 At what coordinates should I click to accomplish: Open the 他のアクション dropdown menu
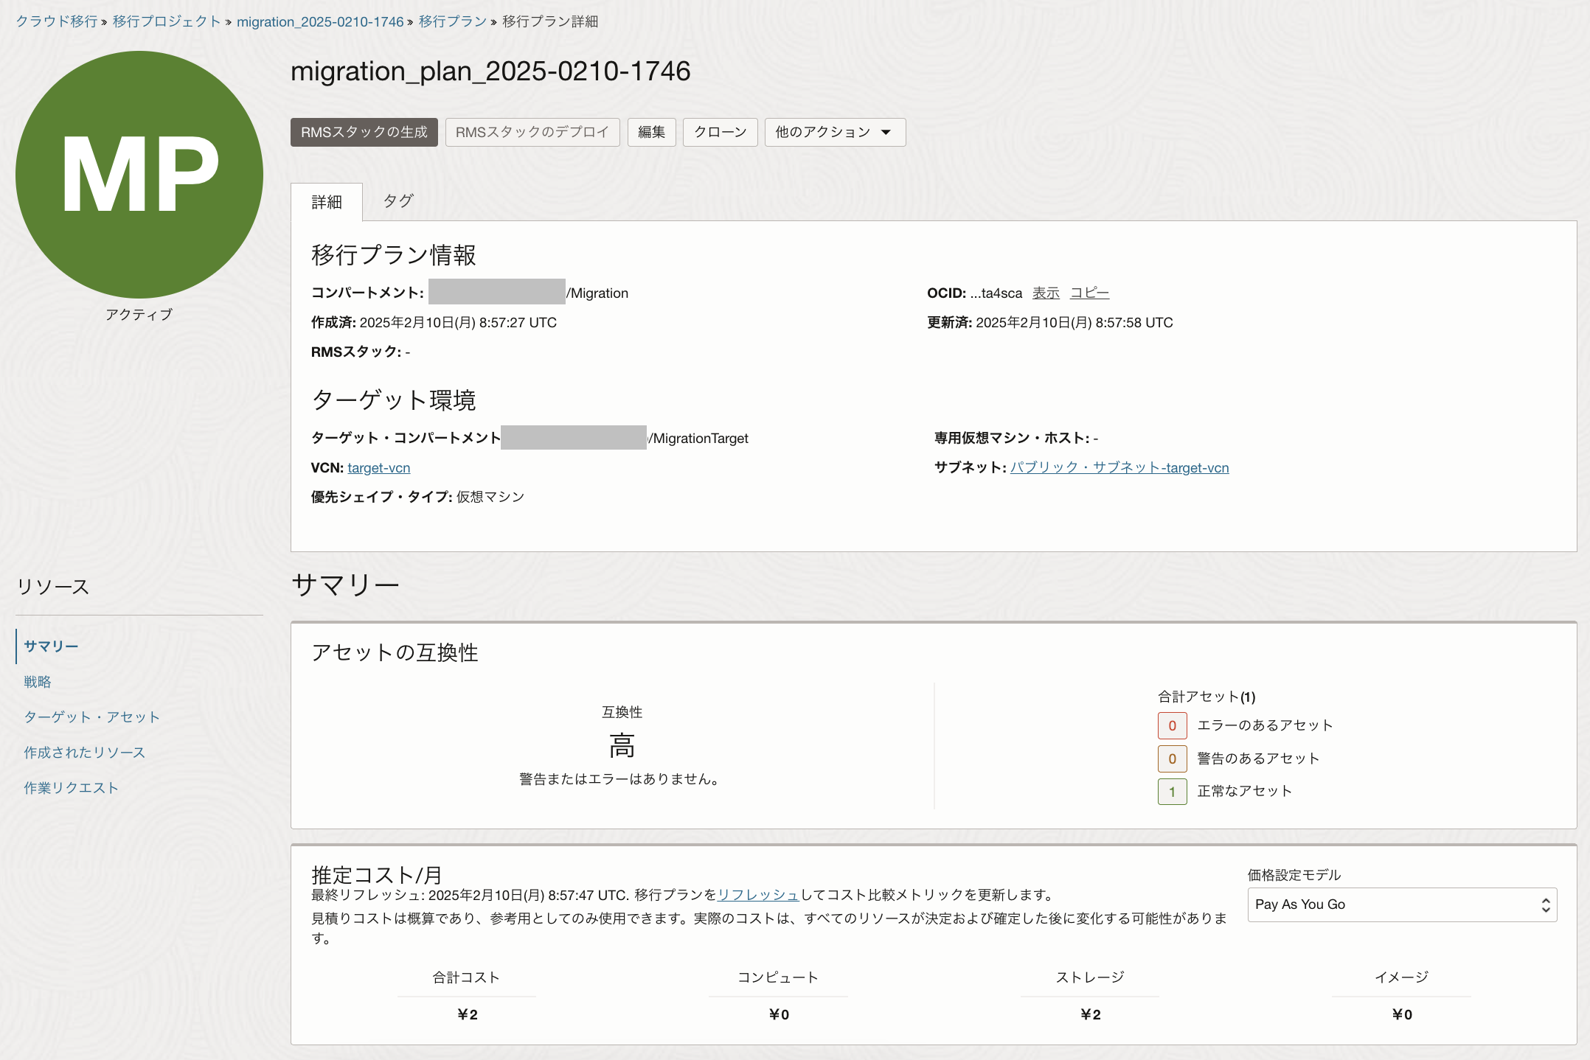pos(834,132)
